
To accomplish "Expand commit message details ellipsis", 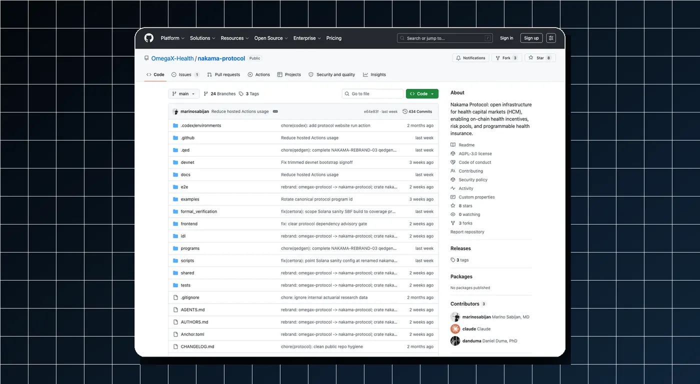I will (x=275, y=111).
